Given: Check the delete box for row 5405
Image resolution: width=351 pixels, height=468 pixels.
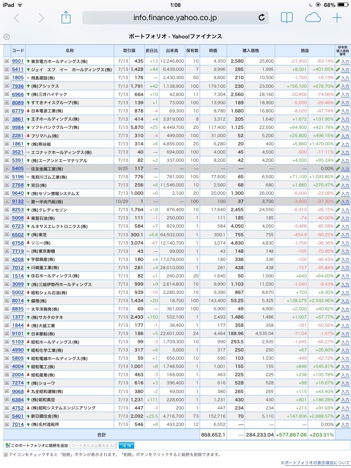Looking at the screenshot, I should point(6,169).
